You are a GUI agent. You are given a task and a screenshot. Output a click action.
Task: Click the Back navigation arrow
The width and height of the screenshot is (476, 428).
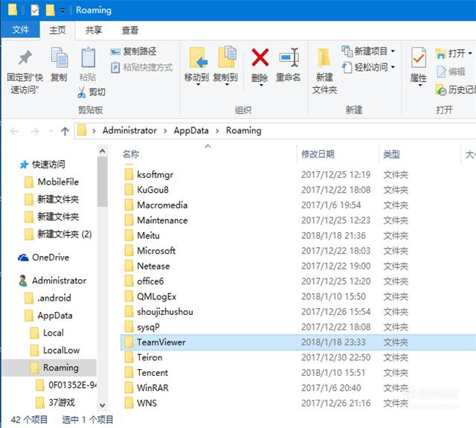tap(14, 131)
